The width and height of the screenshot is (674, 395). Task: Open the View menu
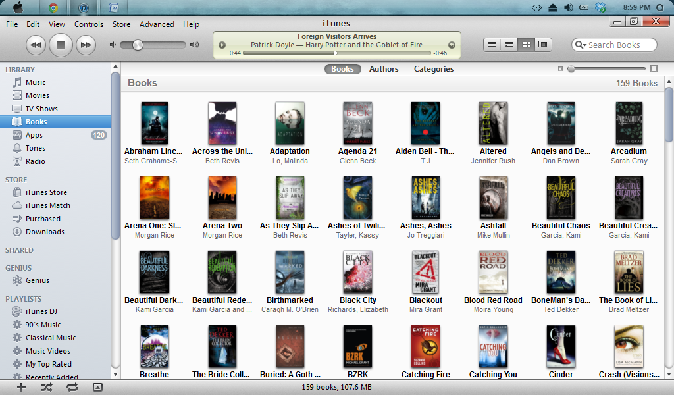57,24
